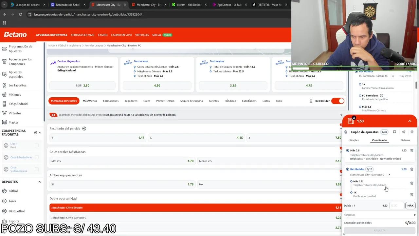Collapse the Competencias Favoritas section
Screen dimensions: 419x236
coord(40,132)
